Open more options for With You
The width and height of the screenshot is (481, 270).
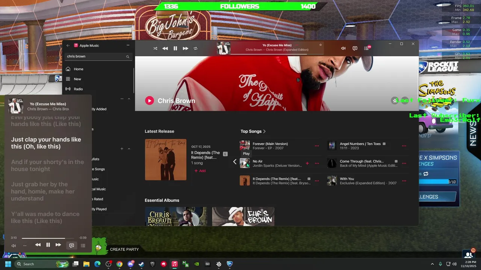click(404, 181)
